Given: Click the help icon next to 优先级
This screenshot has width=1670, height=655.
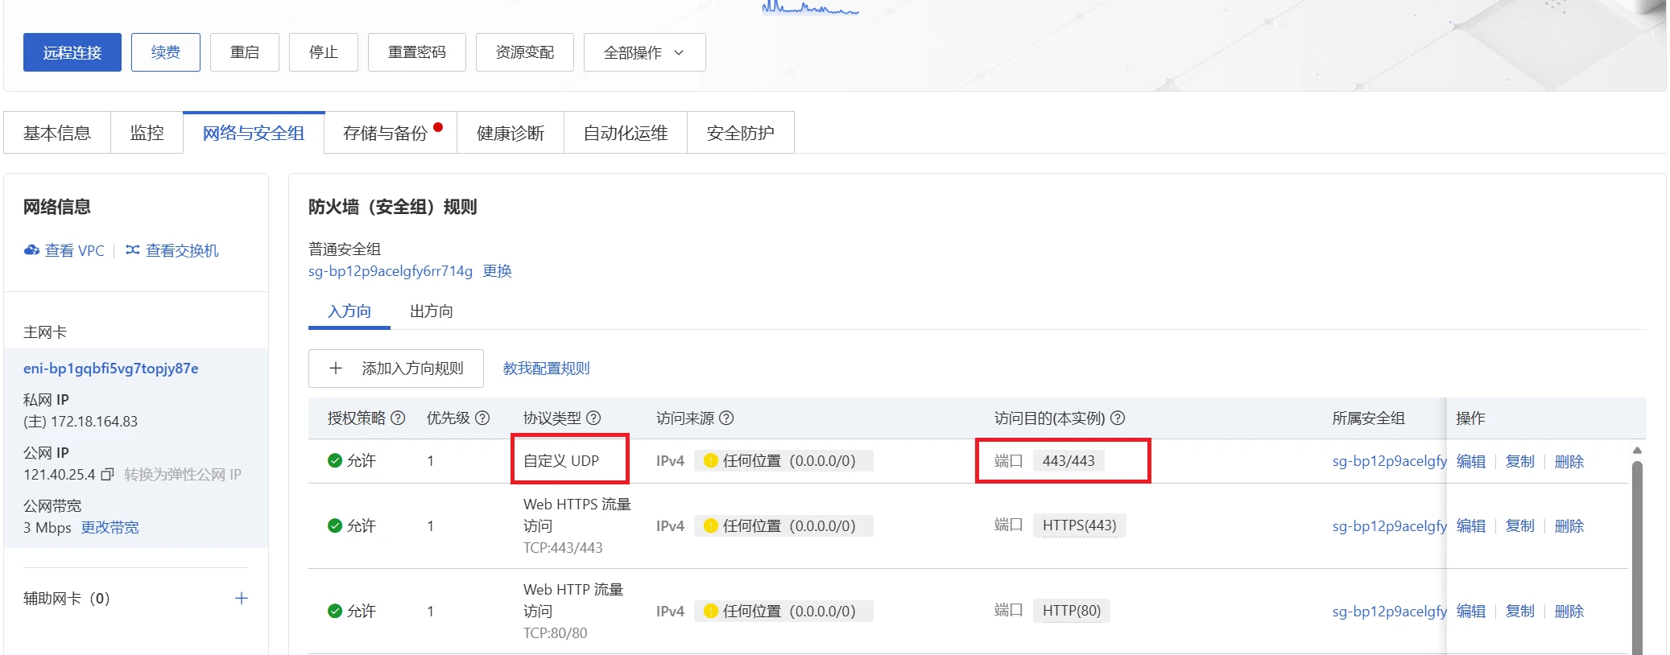Looking at the screenshot, I should [x=482, y=418].
